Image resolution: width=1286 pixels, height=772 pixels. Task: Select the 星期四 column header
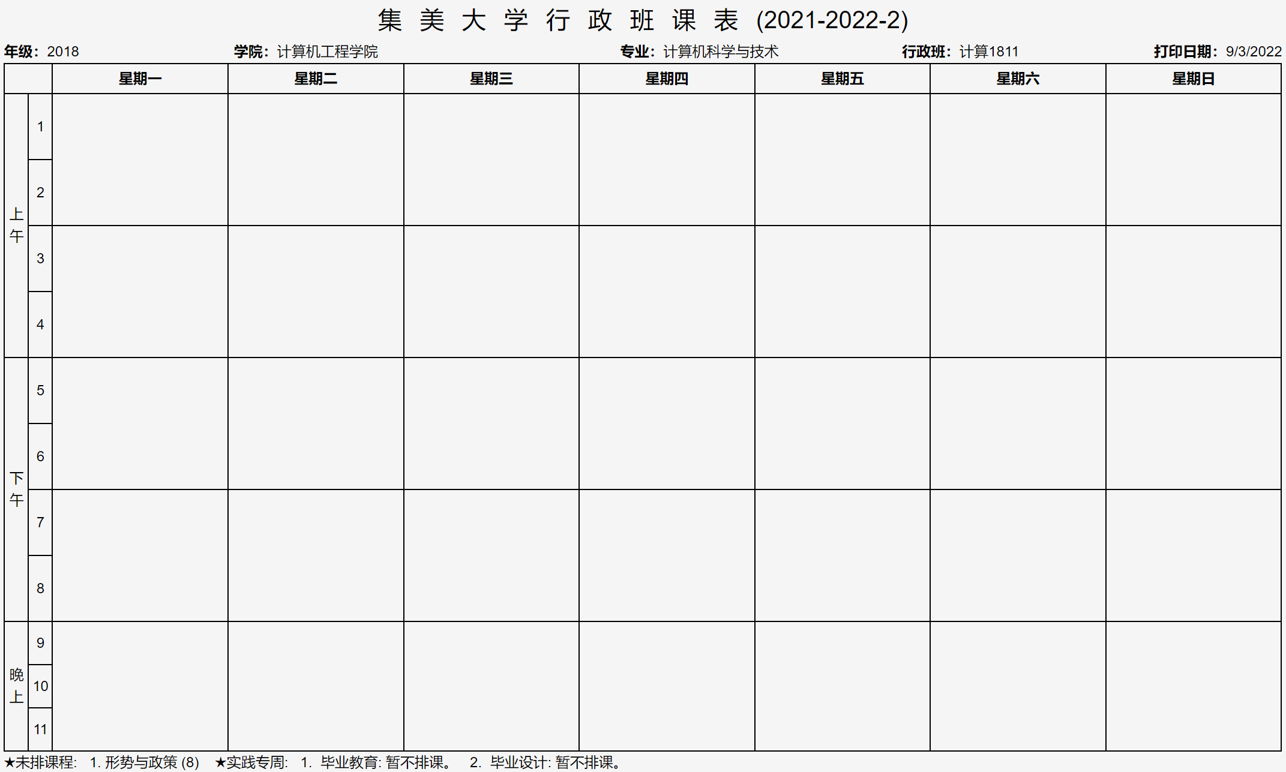point(667,79)
